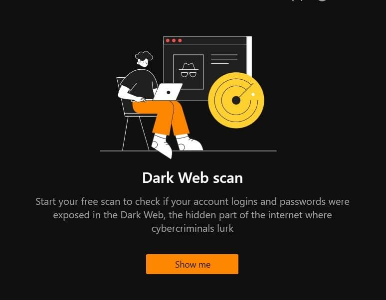Click the incognito hat and glasses icon

(189, 70)
